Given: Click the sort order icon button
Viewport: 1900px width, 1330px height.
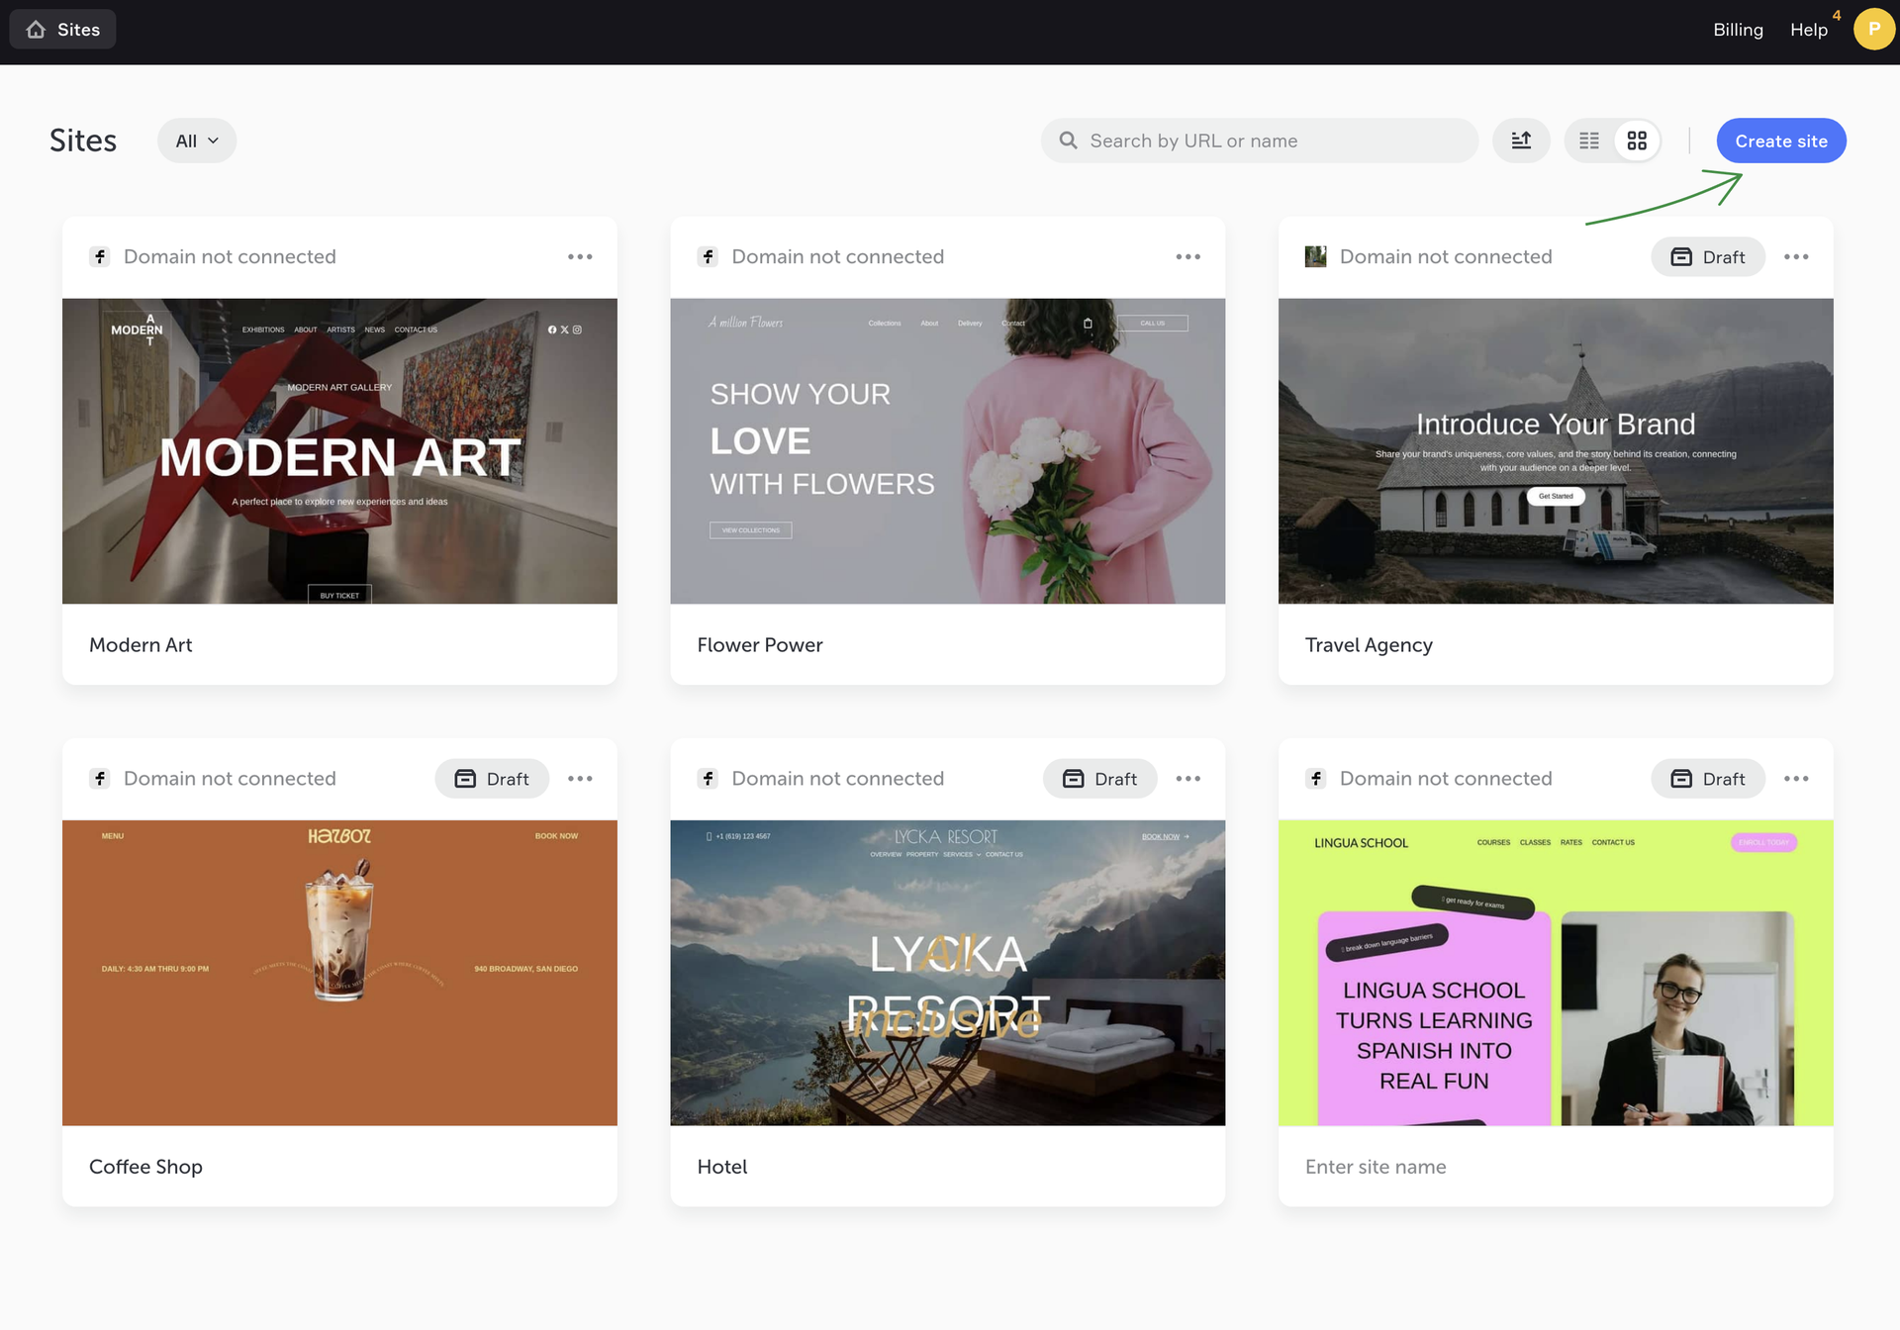Looking at the screenshot, I should 1521,141.
